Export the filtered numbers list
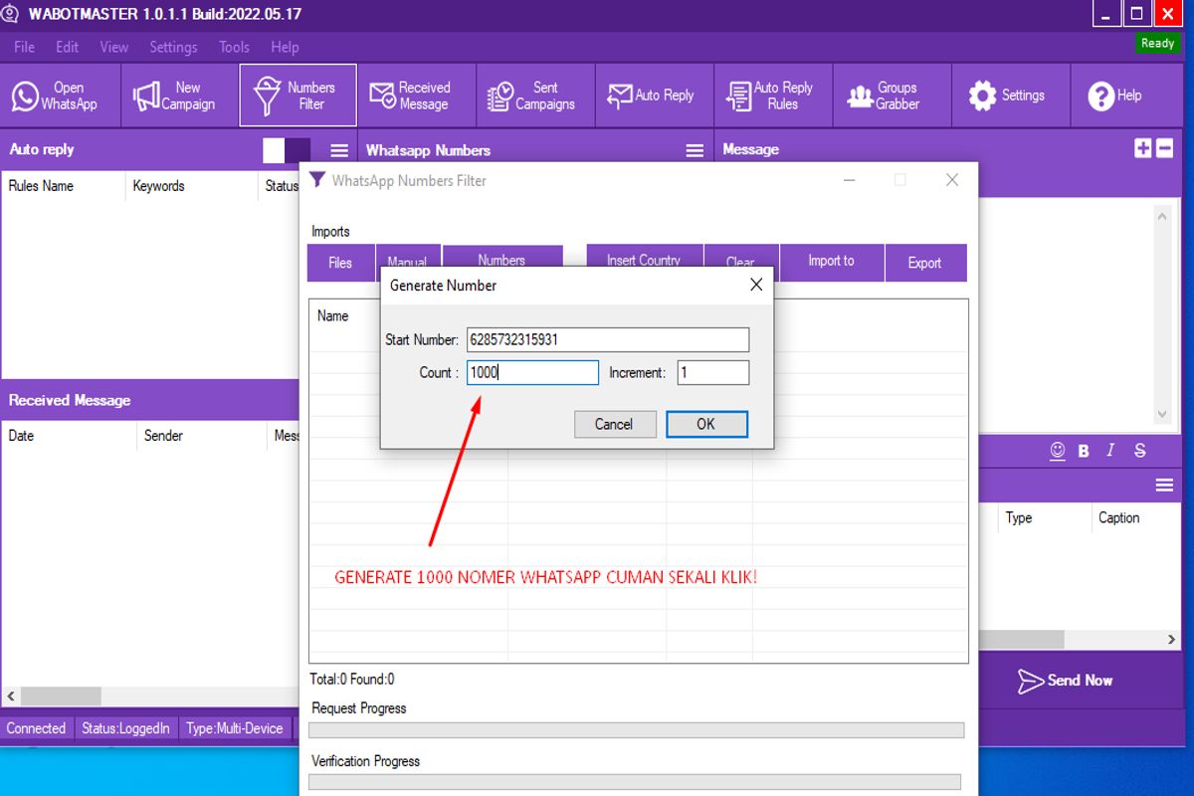The image size is (1194, 796). [x=925, y=263]
